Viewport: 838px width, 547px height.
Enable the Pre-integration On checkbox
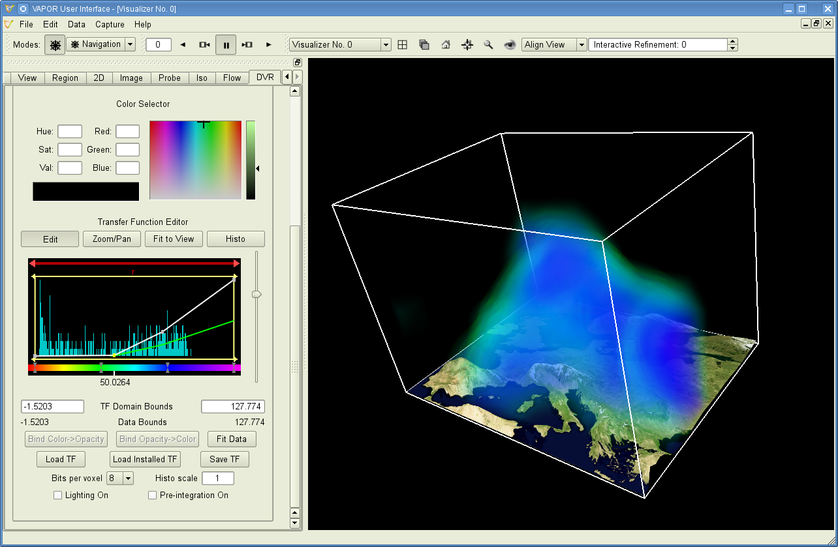153,495
